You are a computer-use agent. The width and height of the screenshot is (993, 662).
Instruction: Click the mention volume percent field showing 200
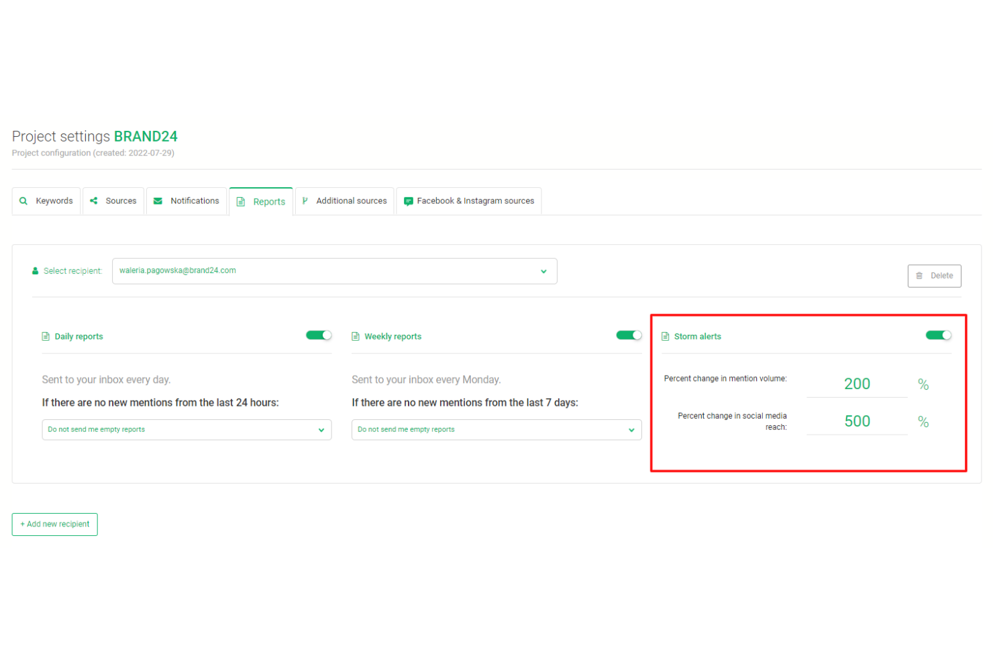click(x=857, y=383)
